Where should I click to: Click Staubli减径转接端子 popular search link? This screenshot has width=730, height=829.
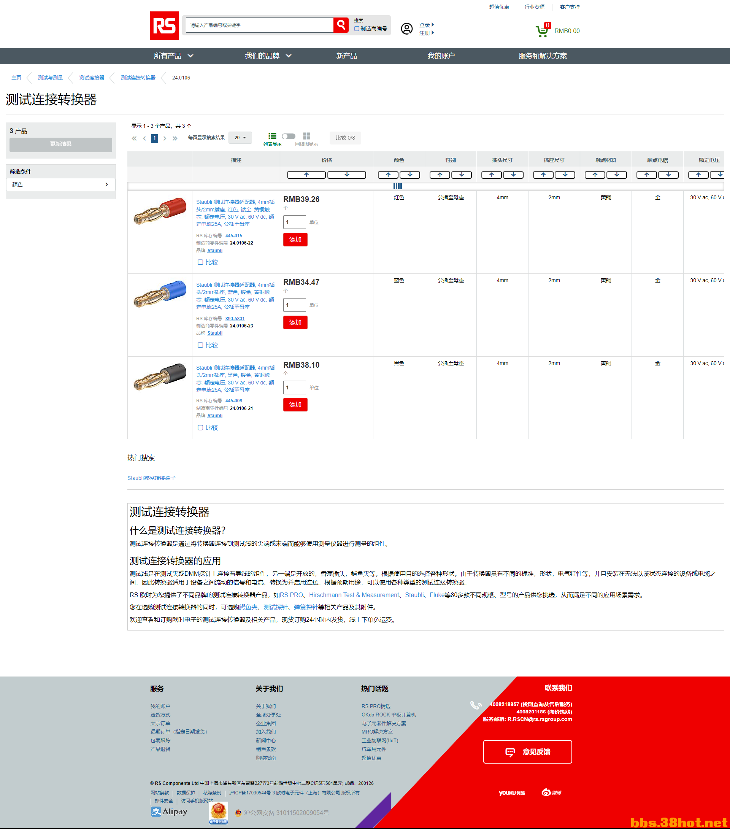point(151,478)
